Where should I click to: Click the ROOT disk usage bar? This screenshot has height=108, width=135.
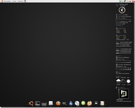point(123,50)
